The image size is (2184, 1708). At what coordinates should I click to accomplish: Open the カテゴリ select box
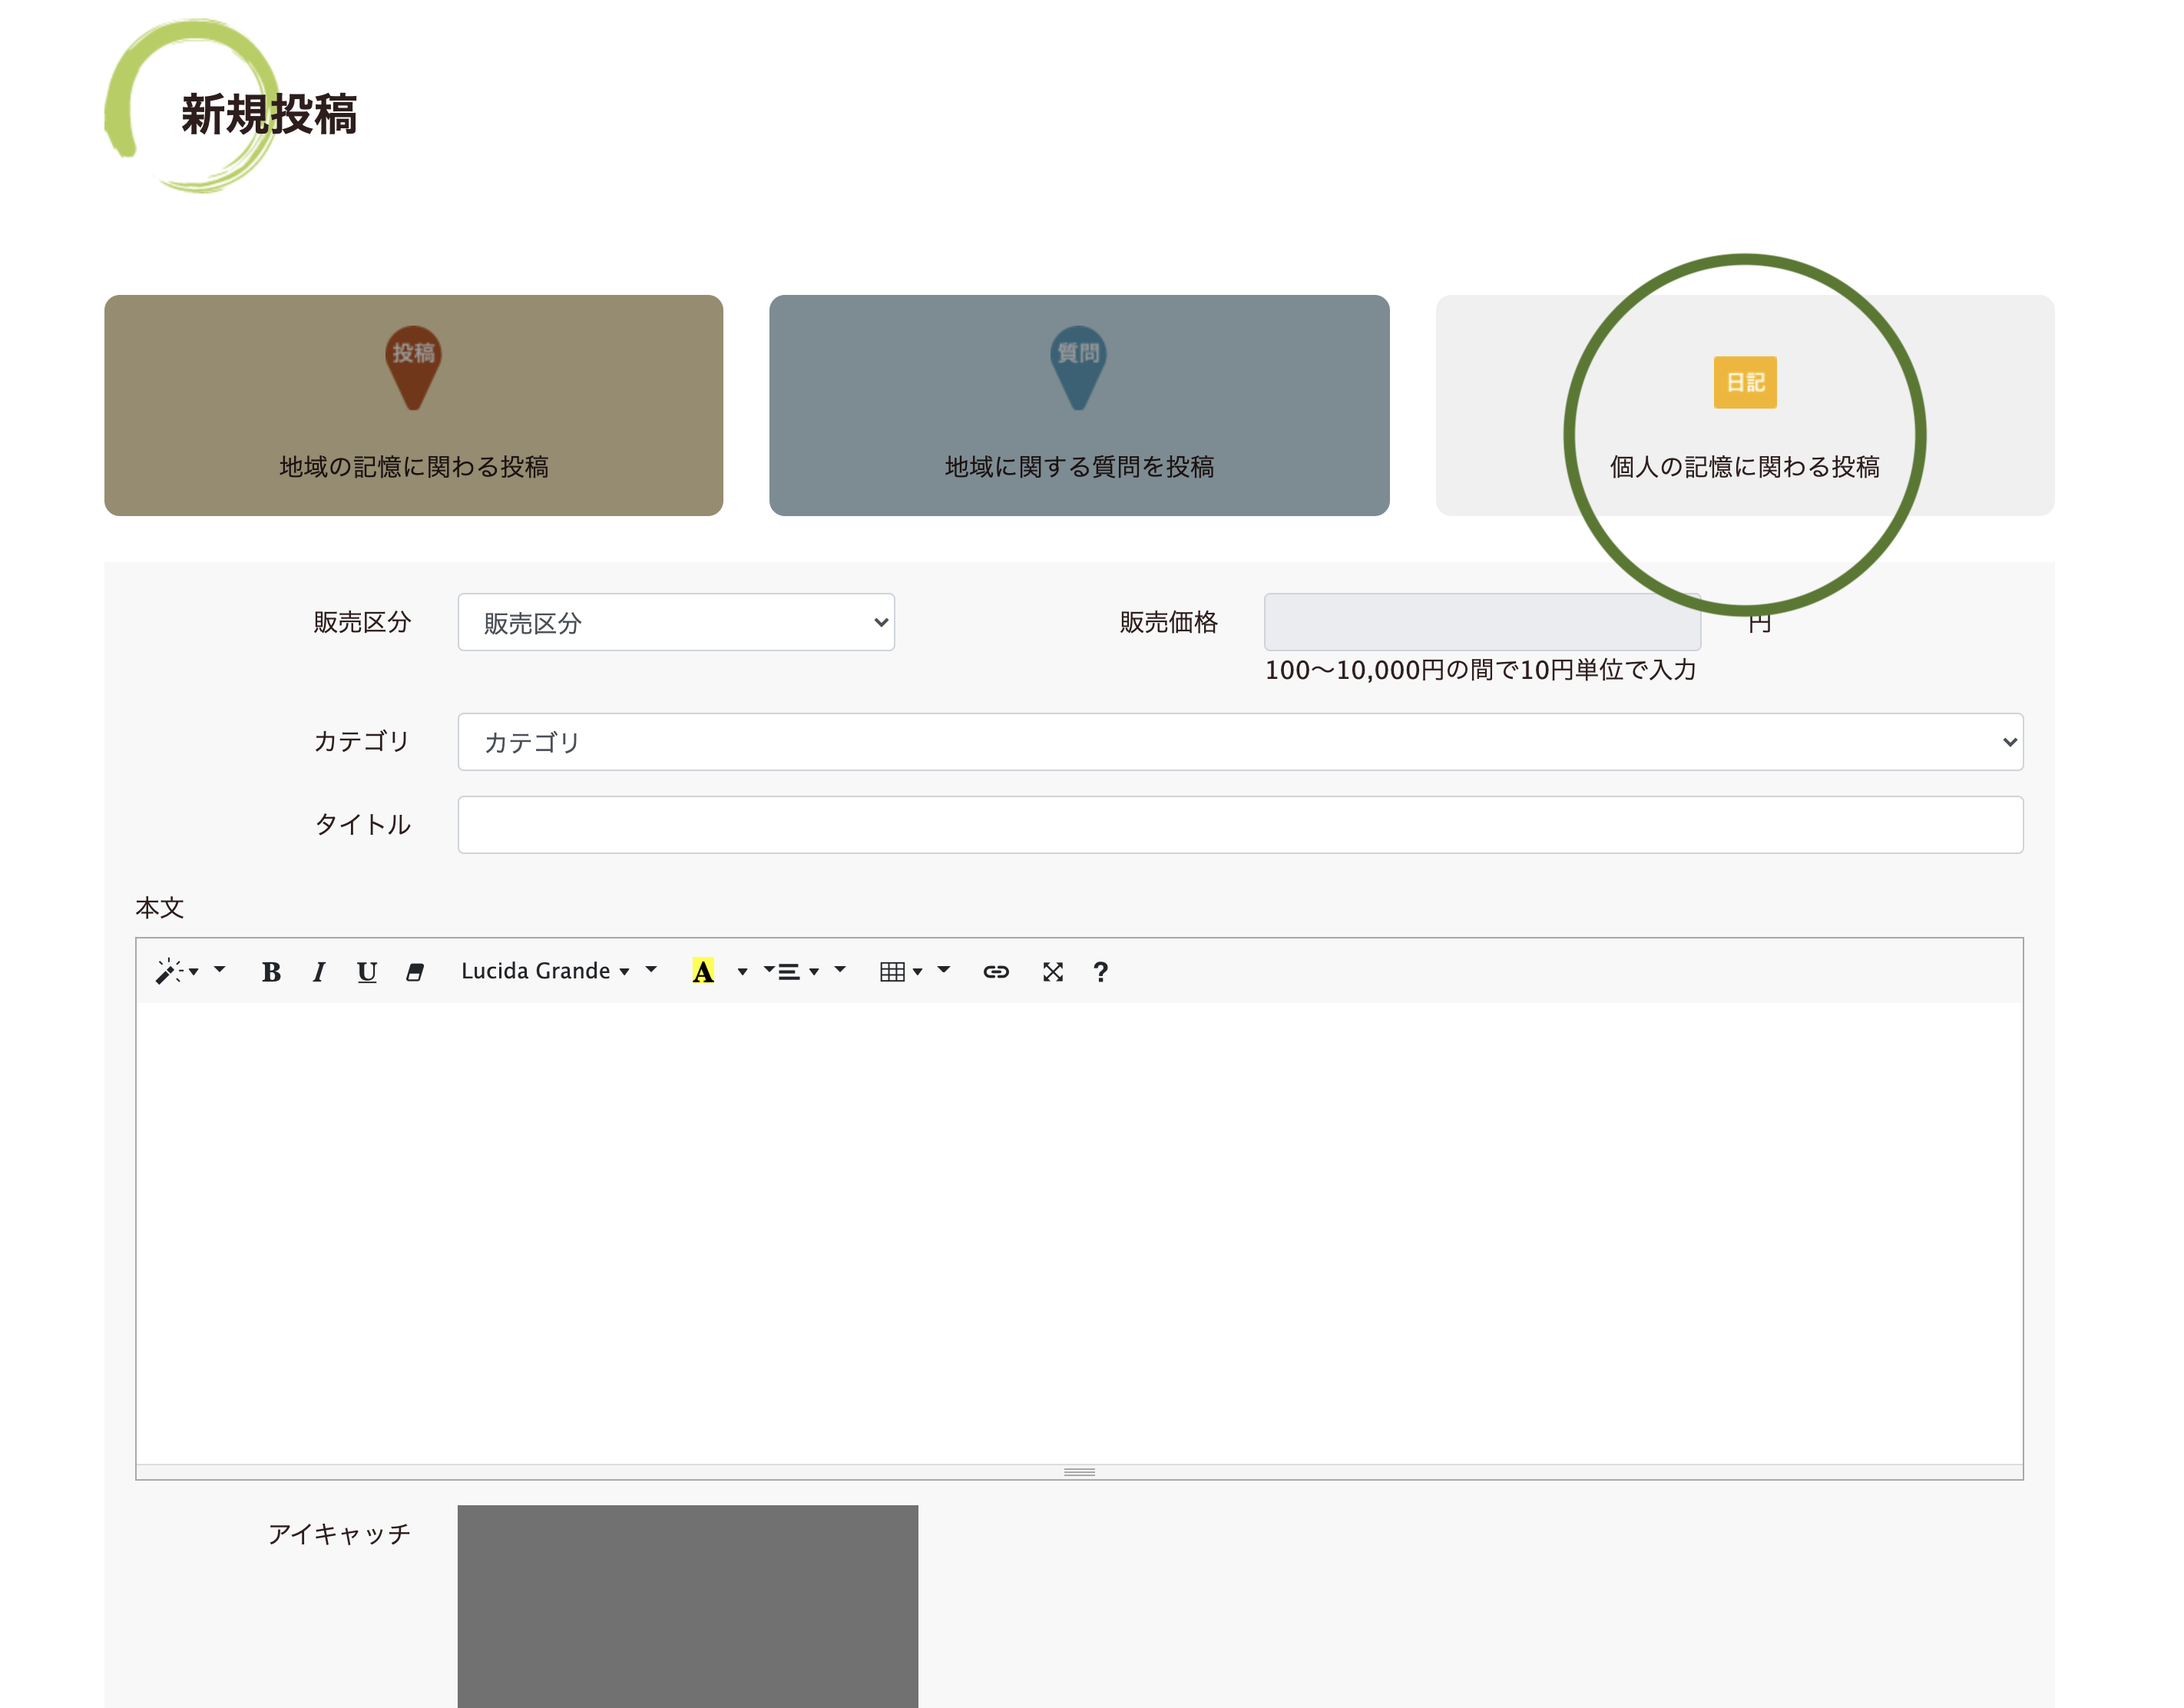coord(1240,741)
